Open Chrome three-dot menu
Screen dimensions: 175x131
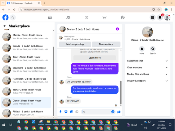(171, 9)
